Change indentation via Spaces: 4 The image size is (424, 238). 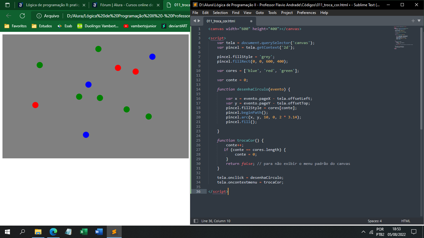375,221
